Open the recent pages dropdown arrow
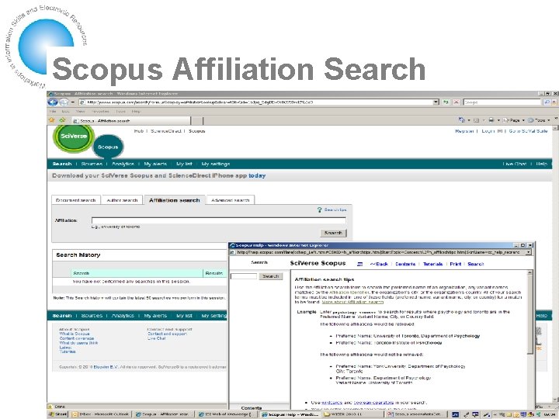 [x=72, y=102]
